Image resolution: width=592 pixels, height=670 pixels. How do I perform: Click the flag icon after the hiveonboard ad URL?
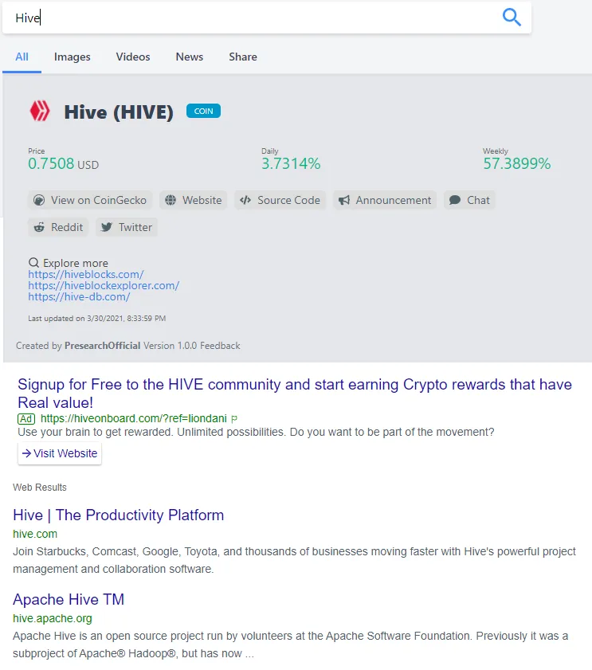(233, 419)
